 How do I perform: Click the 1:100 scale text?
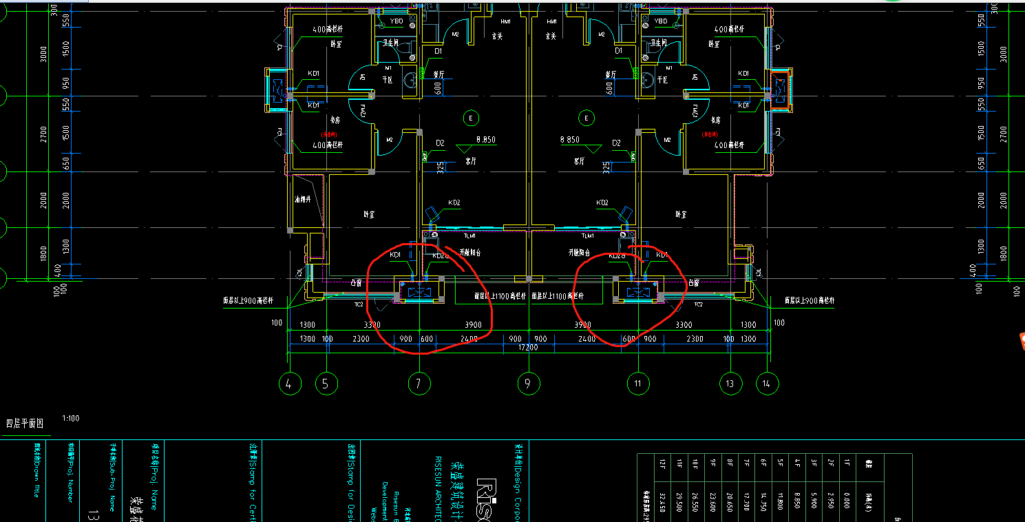click(x=70, y=418)
